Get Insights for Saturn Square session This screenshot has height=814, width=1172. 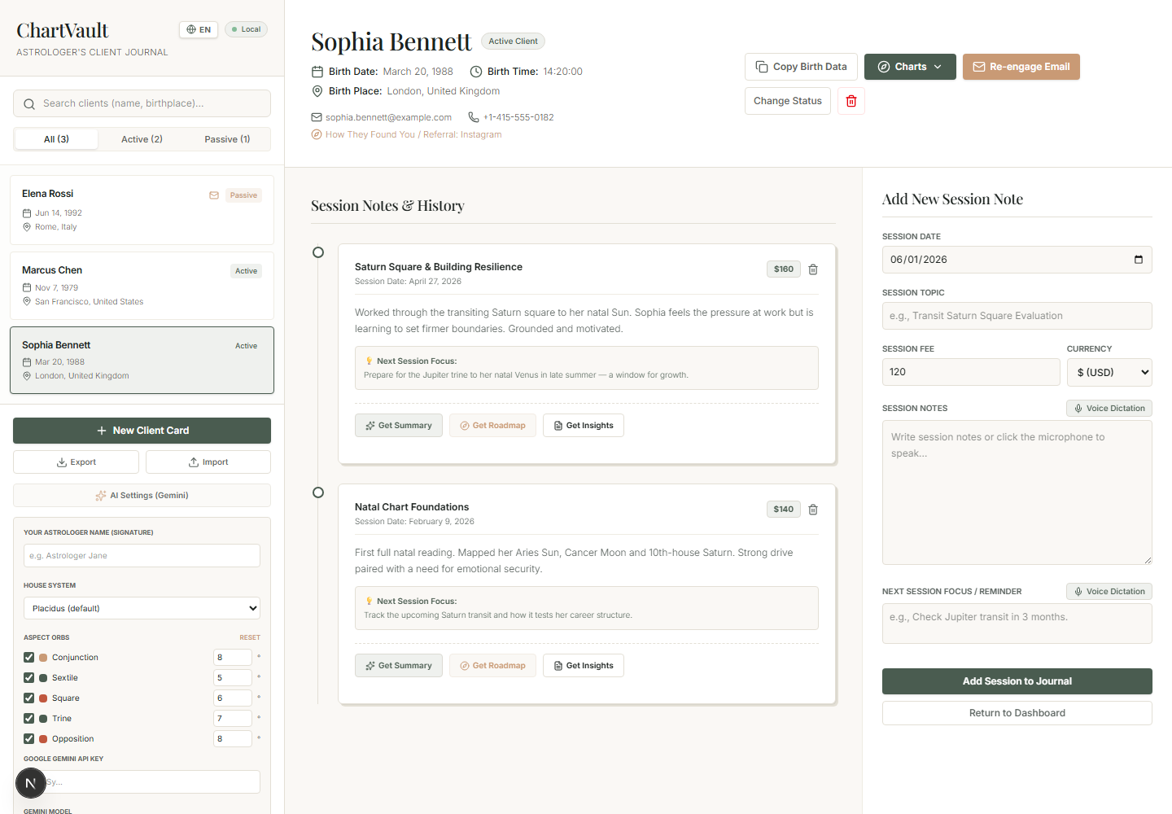click(584, 426)
